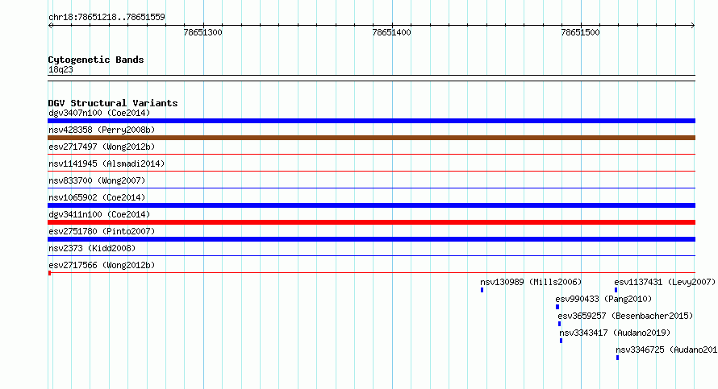Select the small blue nsv130989 marker
Viewport: 718px width, 389px height.
[482, 290]
